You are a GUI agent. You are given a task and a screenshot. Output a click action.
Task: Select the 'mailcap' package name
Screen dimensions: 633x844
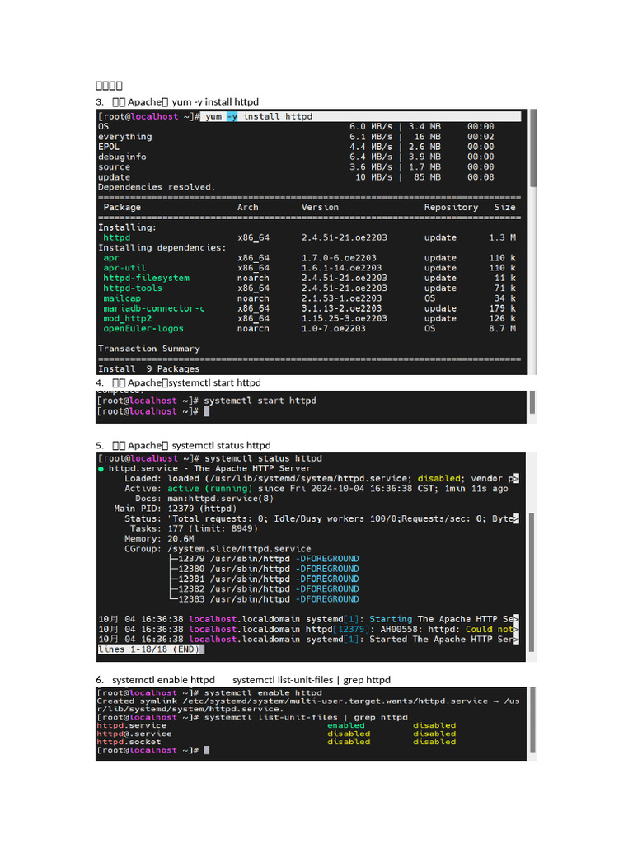pos(122,298)
